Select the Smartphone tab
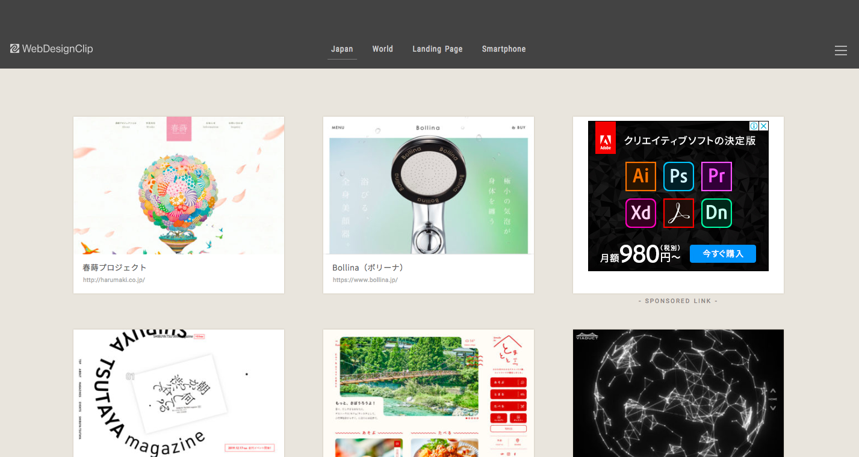Screen dimensions: 859x457 coord(503,49)
